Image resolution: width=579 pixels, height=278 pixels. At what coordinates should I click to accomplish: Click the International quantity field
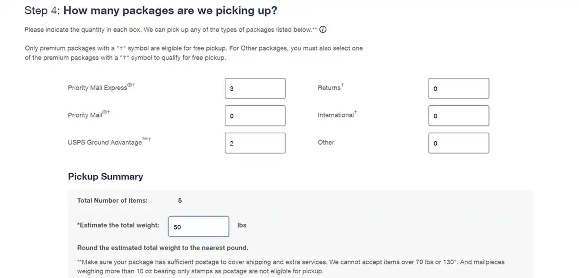point(458,115)
